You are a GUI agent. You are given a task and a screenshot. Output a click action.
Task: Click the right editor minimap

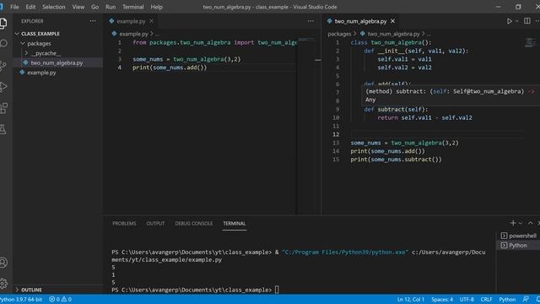point(531,43)
